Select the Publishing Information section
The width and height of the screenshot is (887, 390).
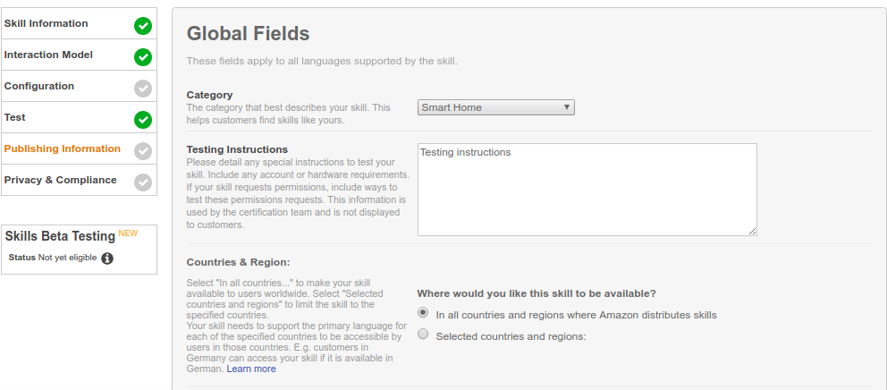62,148
